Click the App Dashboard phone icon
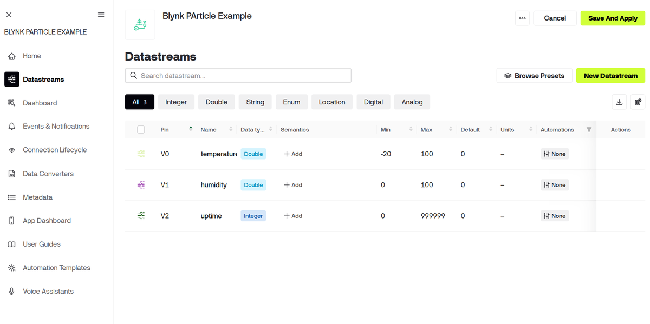 12,221
